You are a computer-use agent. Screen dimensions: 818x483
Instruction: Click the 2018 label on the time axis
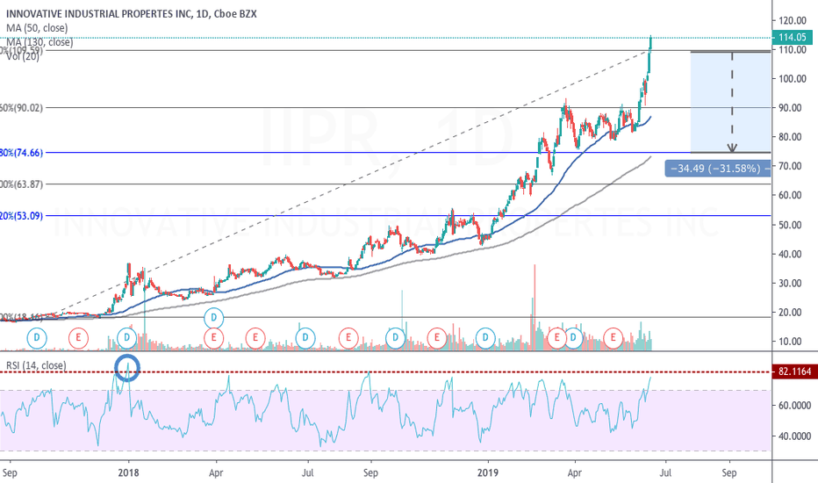(x=128, y=473)
